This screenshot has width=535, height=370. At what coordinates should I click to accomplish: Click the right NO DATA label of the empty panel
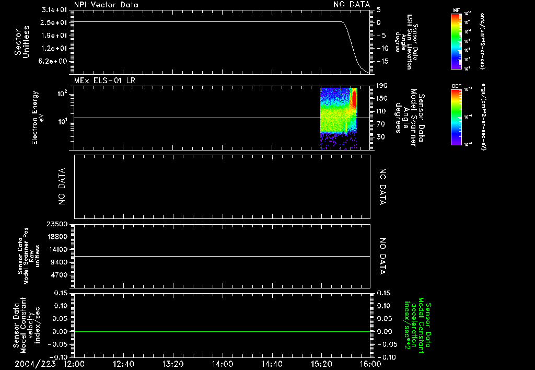[x=383, y=187]
